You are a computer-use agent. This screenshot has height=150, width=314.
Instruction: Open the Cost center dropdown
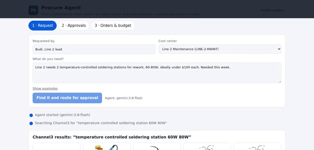coord(220,49)
